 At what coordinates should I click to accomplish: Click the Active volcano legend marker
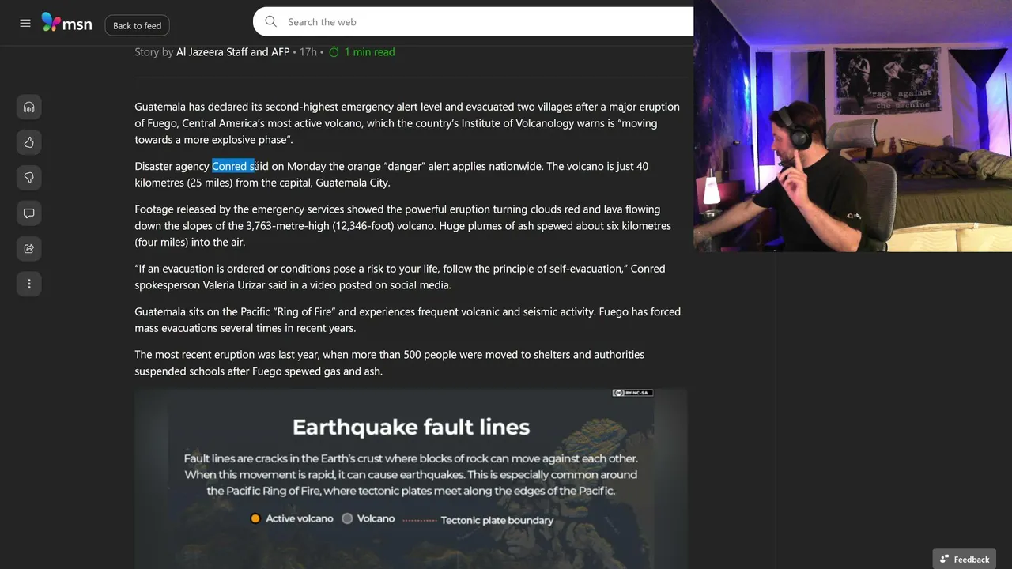pyautogui.click(x=255, y=518)
